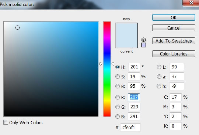199x135 pixels.
Task: Click the 'Pick a solid color:' title text
Action: (x=17, y=4)
